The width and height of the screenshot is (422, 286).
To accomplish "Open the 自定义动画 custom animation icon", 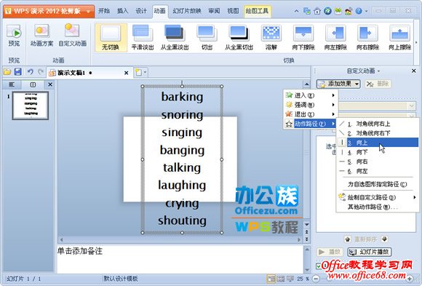I will [72, 36].
